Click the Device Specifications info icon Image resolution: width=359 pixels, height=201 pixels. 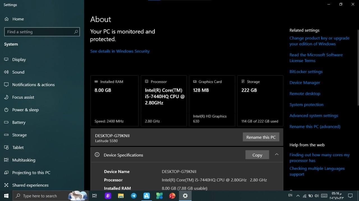tap(97, 155)
